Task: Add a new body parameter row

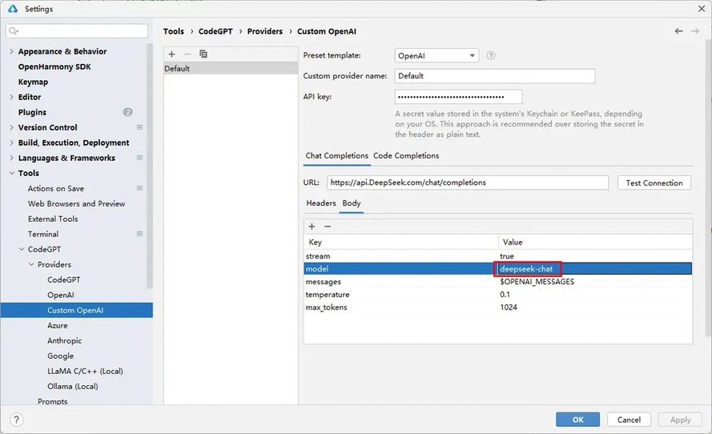Action: pos(312,227)
